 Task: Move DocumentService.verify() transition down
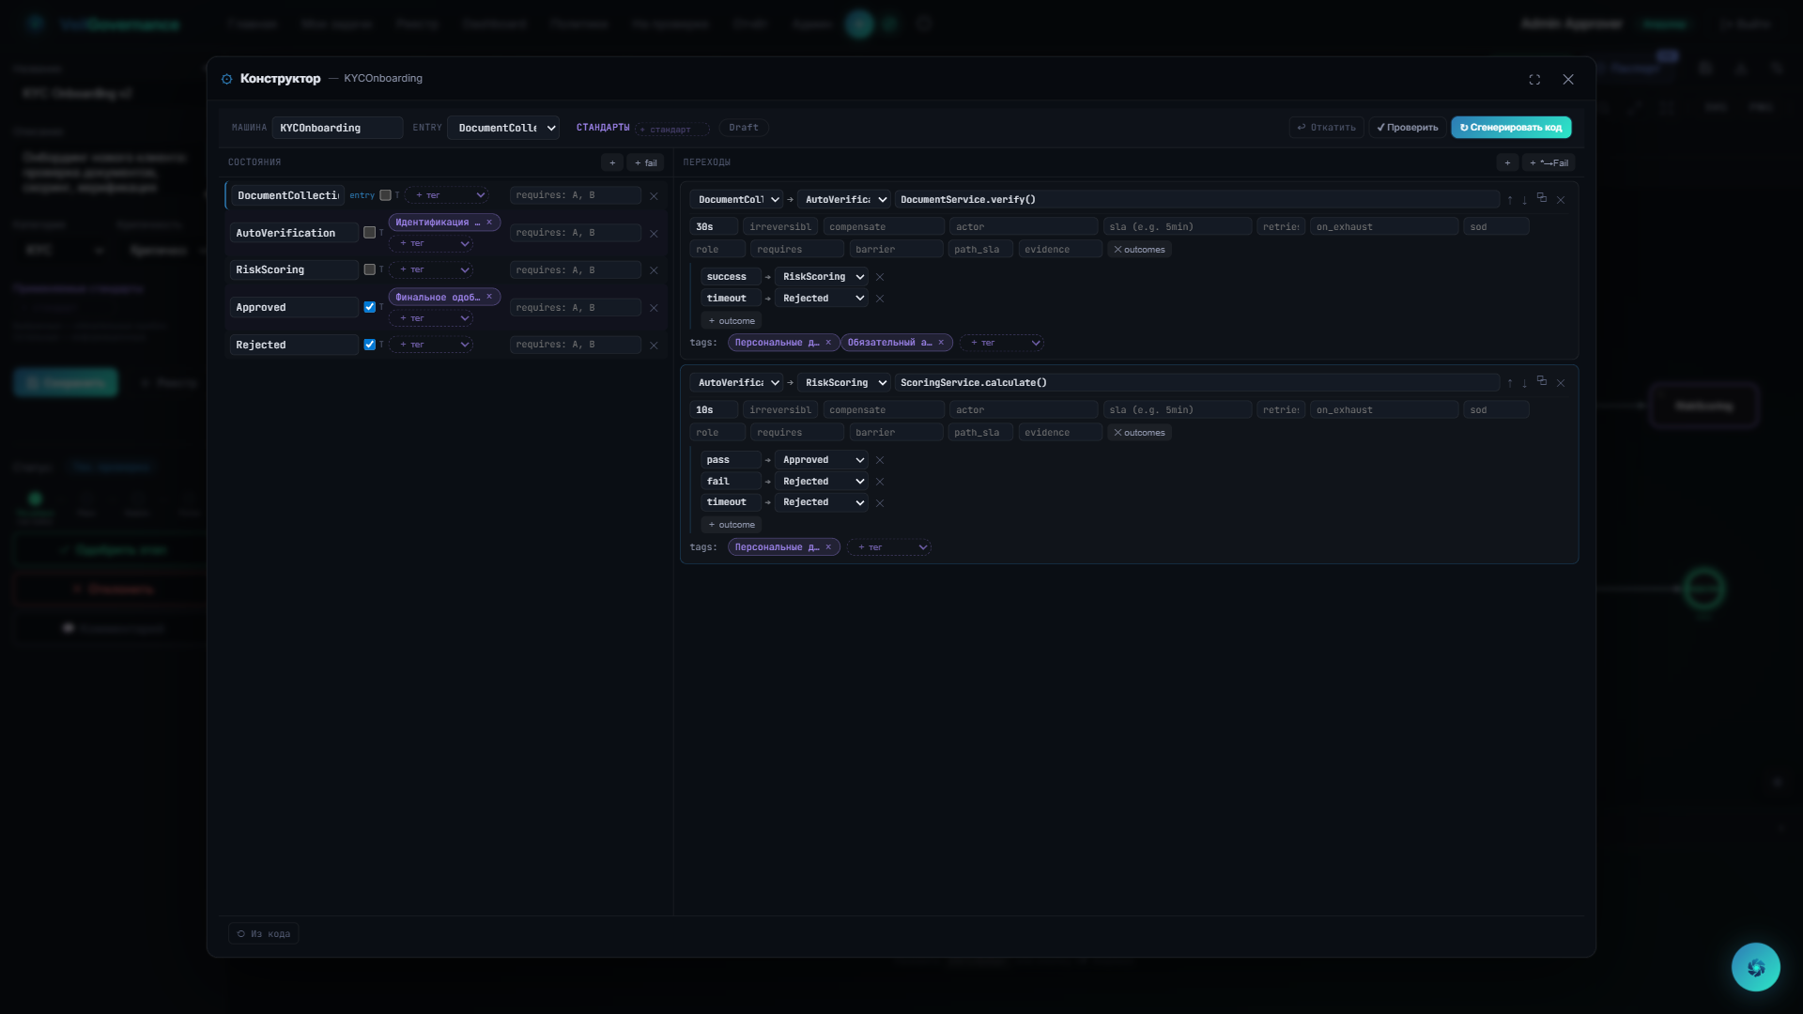click(1524, 200)
